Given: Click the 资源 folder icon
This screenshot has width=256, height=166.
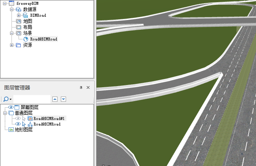Looking at the screenshot, I should pyautogui.click(x=18, y=45).
